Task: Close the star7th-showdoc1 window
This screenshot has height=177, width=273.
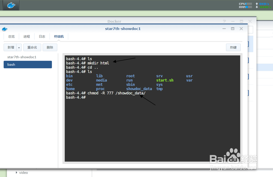Action: (241, 29)
